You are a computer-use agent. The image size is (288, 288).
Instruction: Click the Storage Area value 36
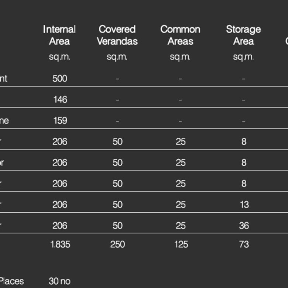point(244,226)
